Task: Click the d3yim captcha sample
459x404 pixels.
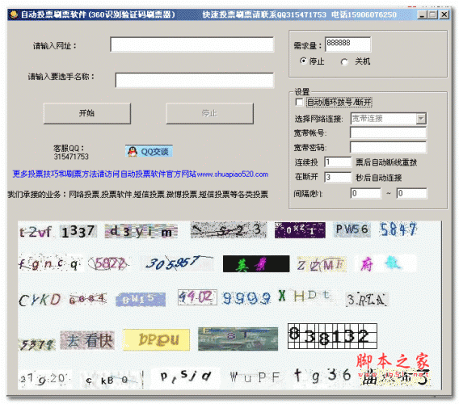Action: pyautogui.click(x=141, y=231)
